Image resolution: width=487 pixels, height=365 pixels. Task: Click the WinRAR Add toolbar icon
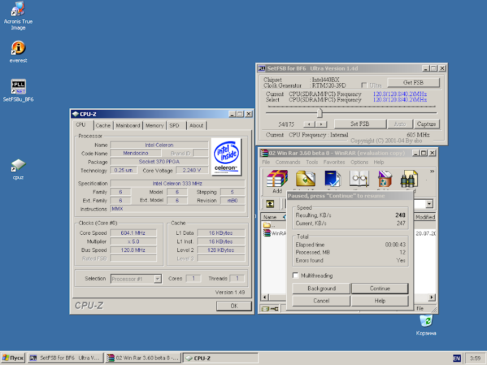(x=277, y=181)
